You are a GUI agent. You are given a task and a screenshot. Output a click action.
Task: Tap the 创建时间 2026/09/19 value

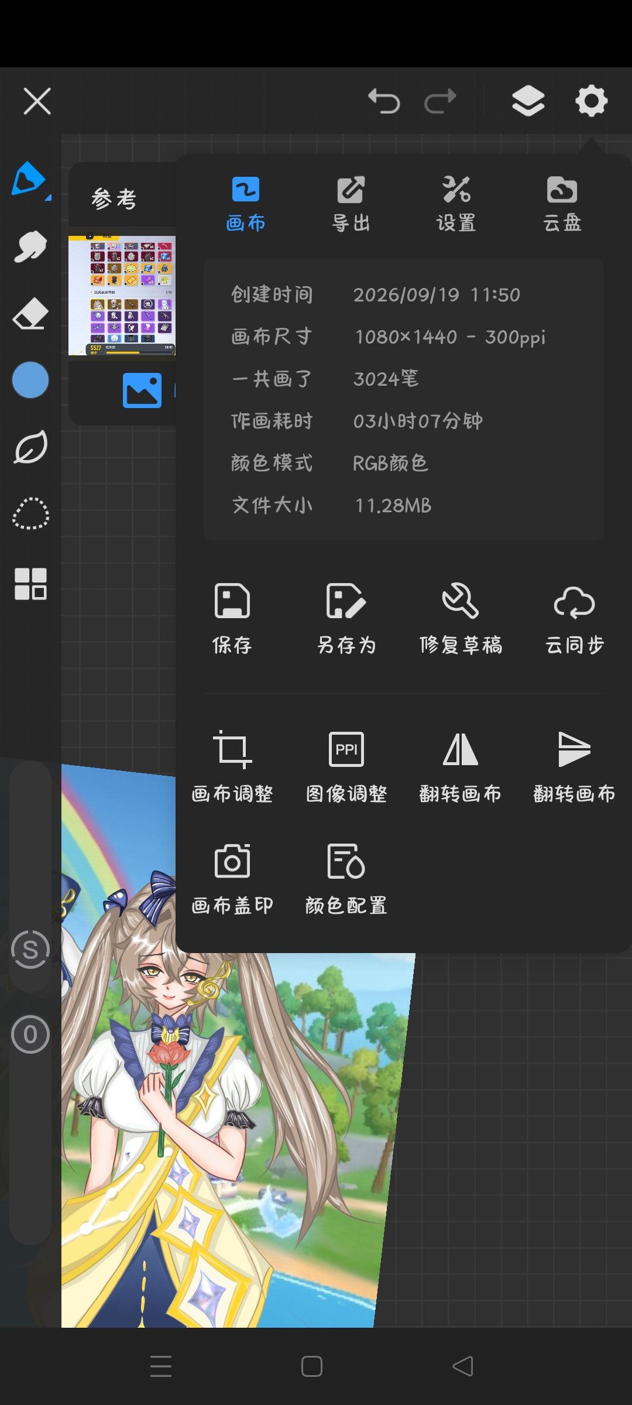click(437, 294)
